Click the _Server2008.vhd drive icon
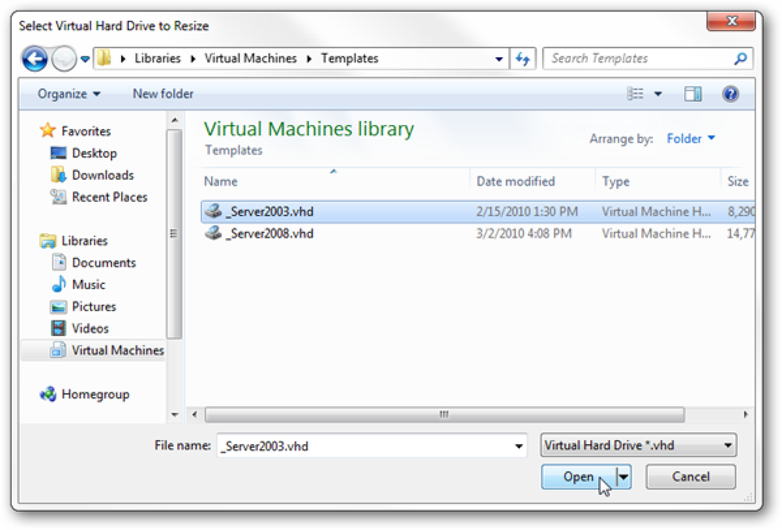This screenshot has width=782, height=530. [213, 232]
